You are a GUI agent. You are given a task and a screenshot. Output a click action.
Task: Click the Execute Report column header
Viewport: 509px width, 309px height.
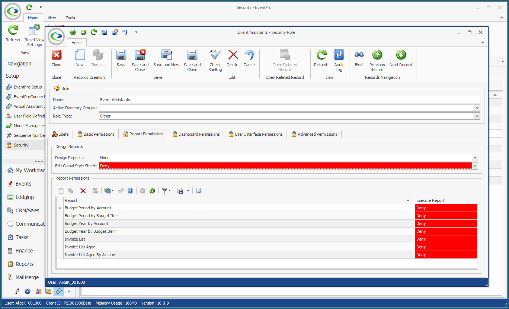(x=446, y=200)
